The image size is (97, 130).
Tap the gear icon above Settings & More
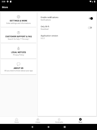18,17
